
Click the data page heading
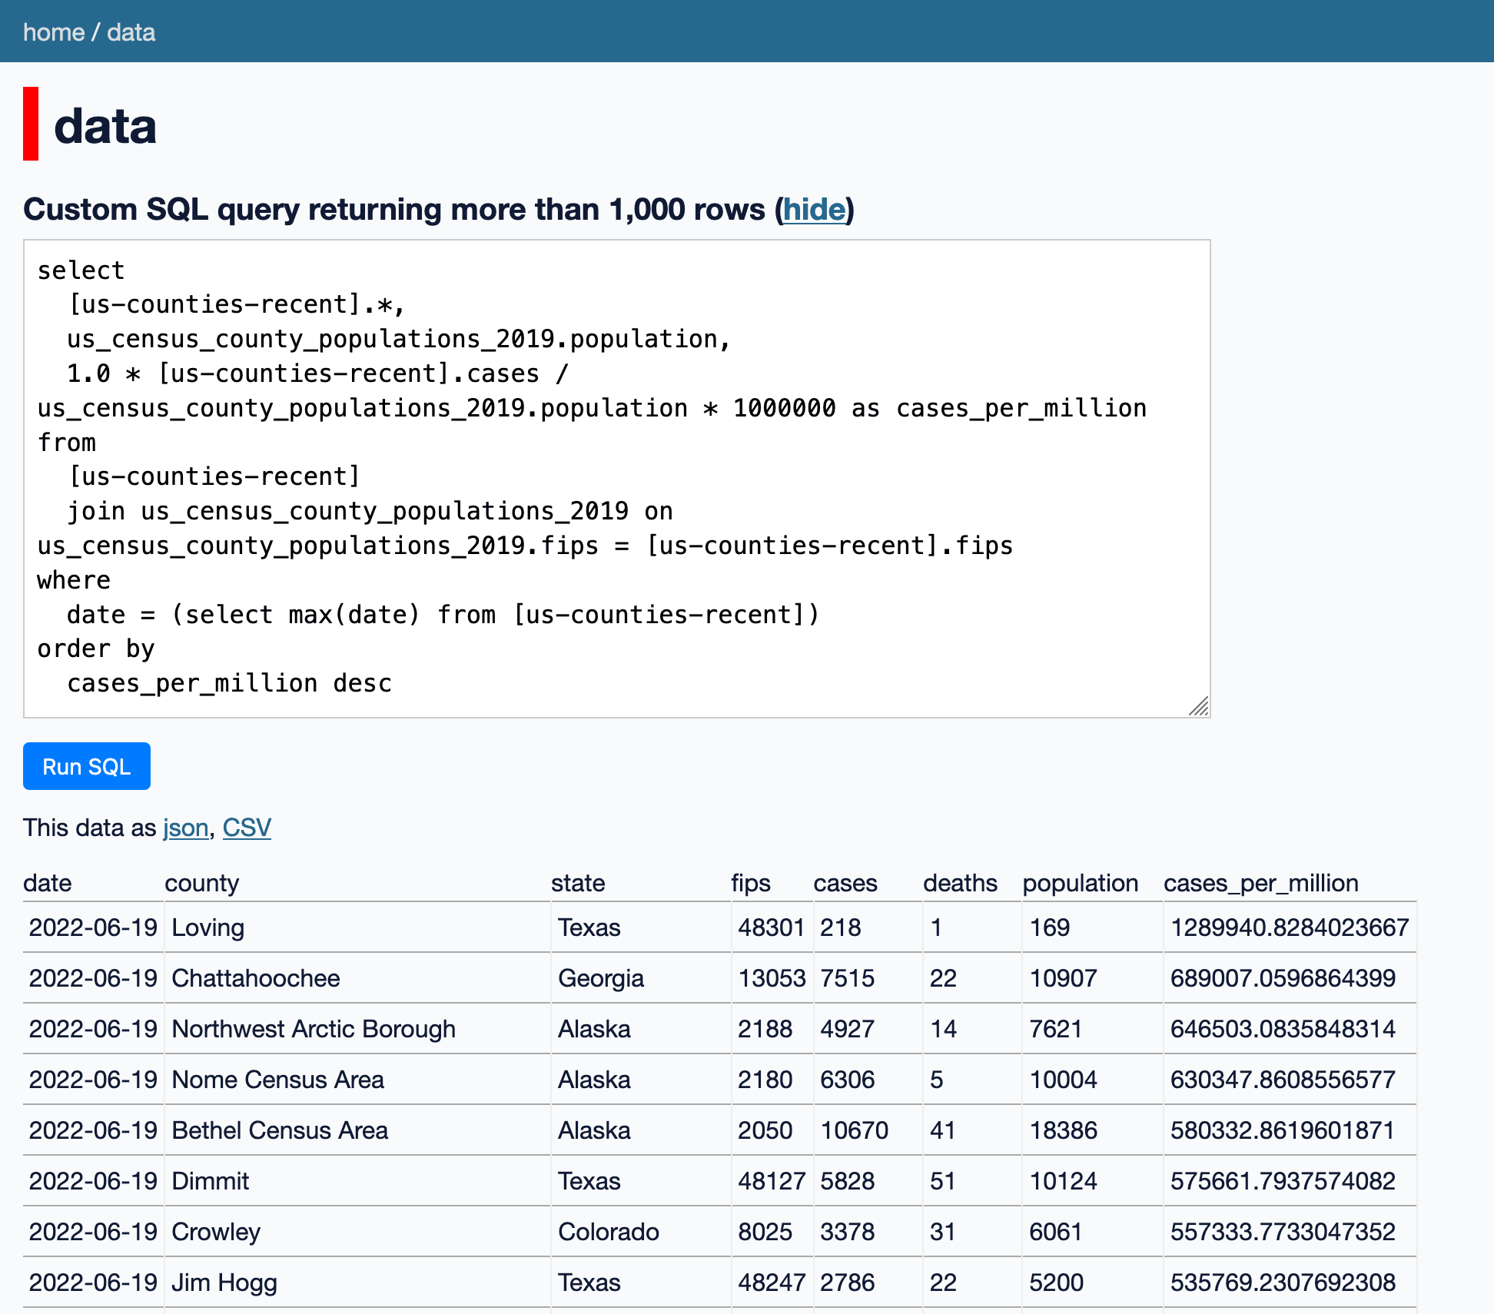(105, 125)
